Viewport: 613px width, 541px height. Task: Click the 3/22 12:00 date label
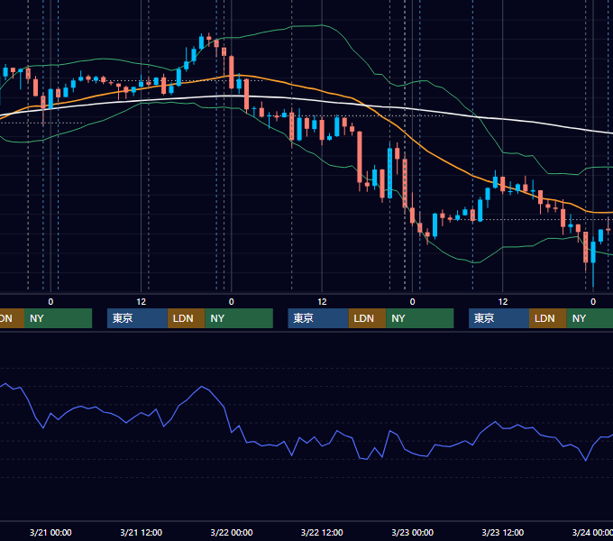point(322,532)
